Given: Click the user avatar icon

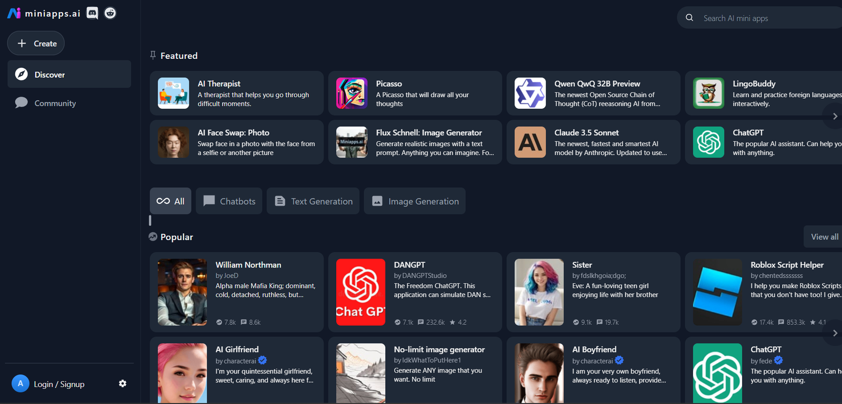Looking at the screenshot, I should coord(20,384).
